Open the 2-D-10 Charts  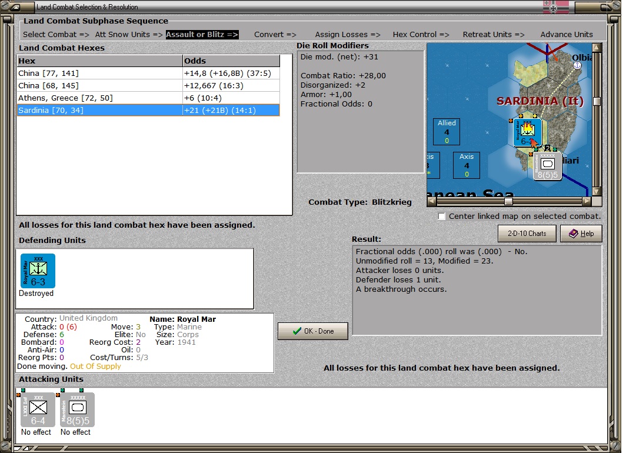pos(527,234)
